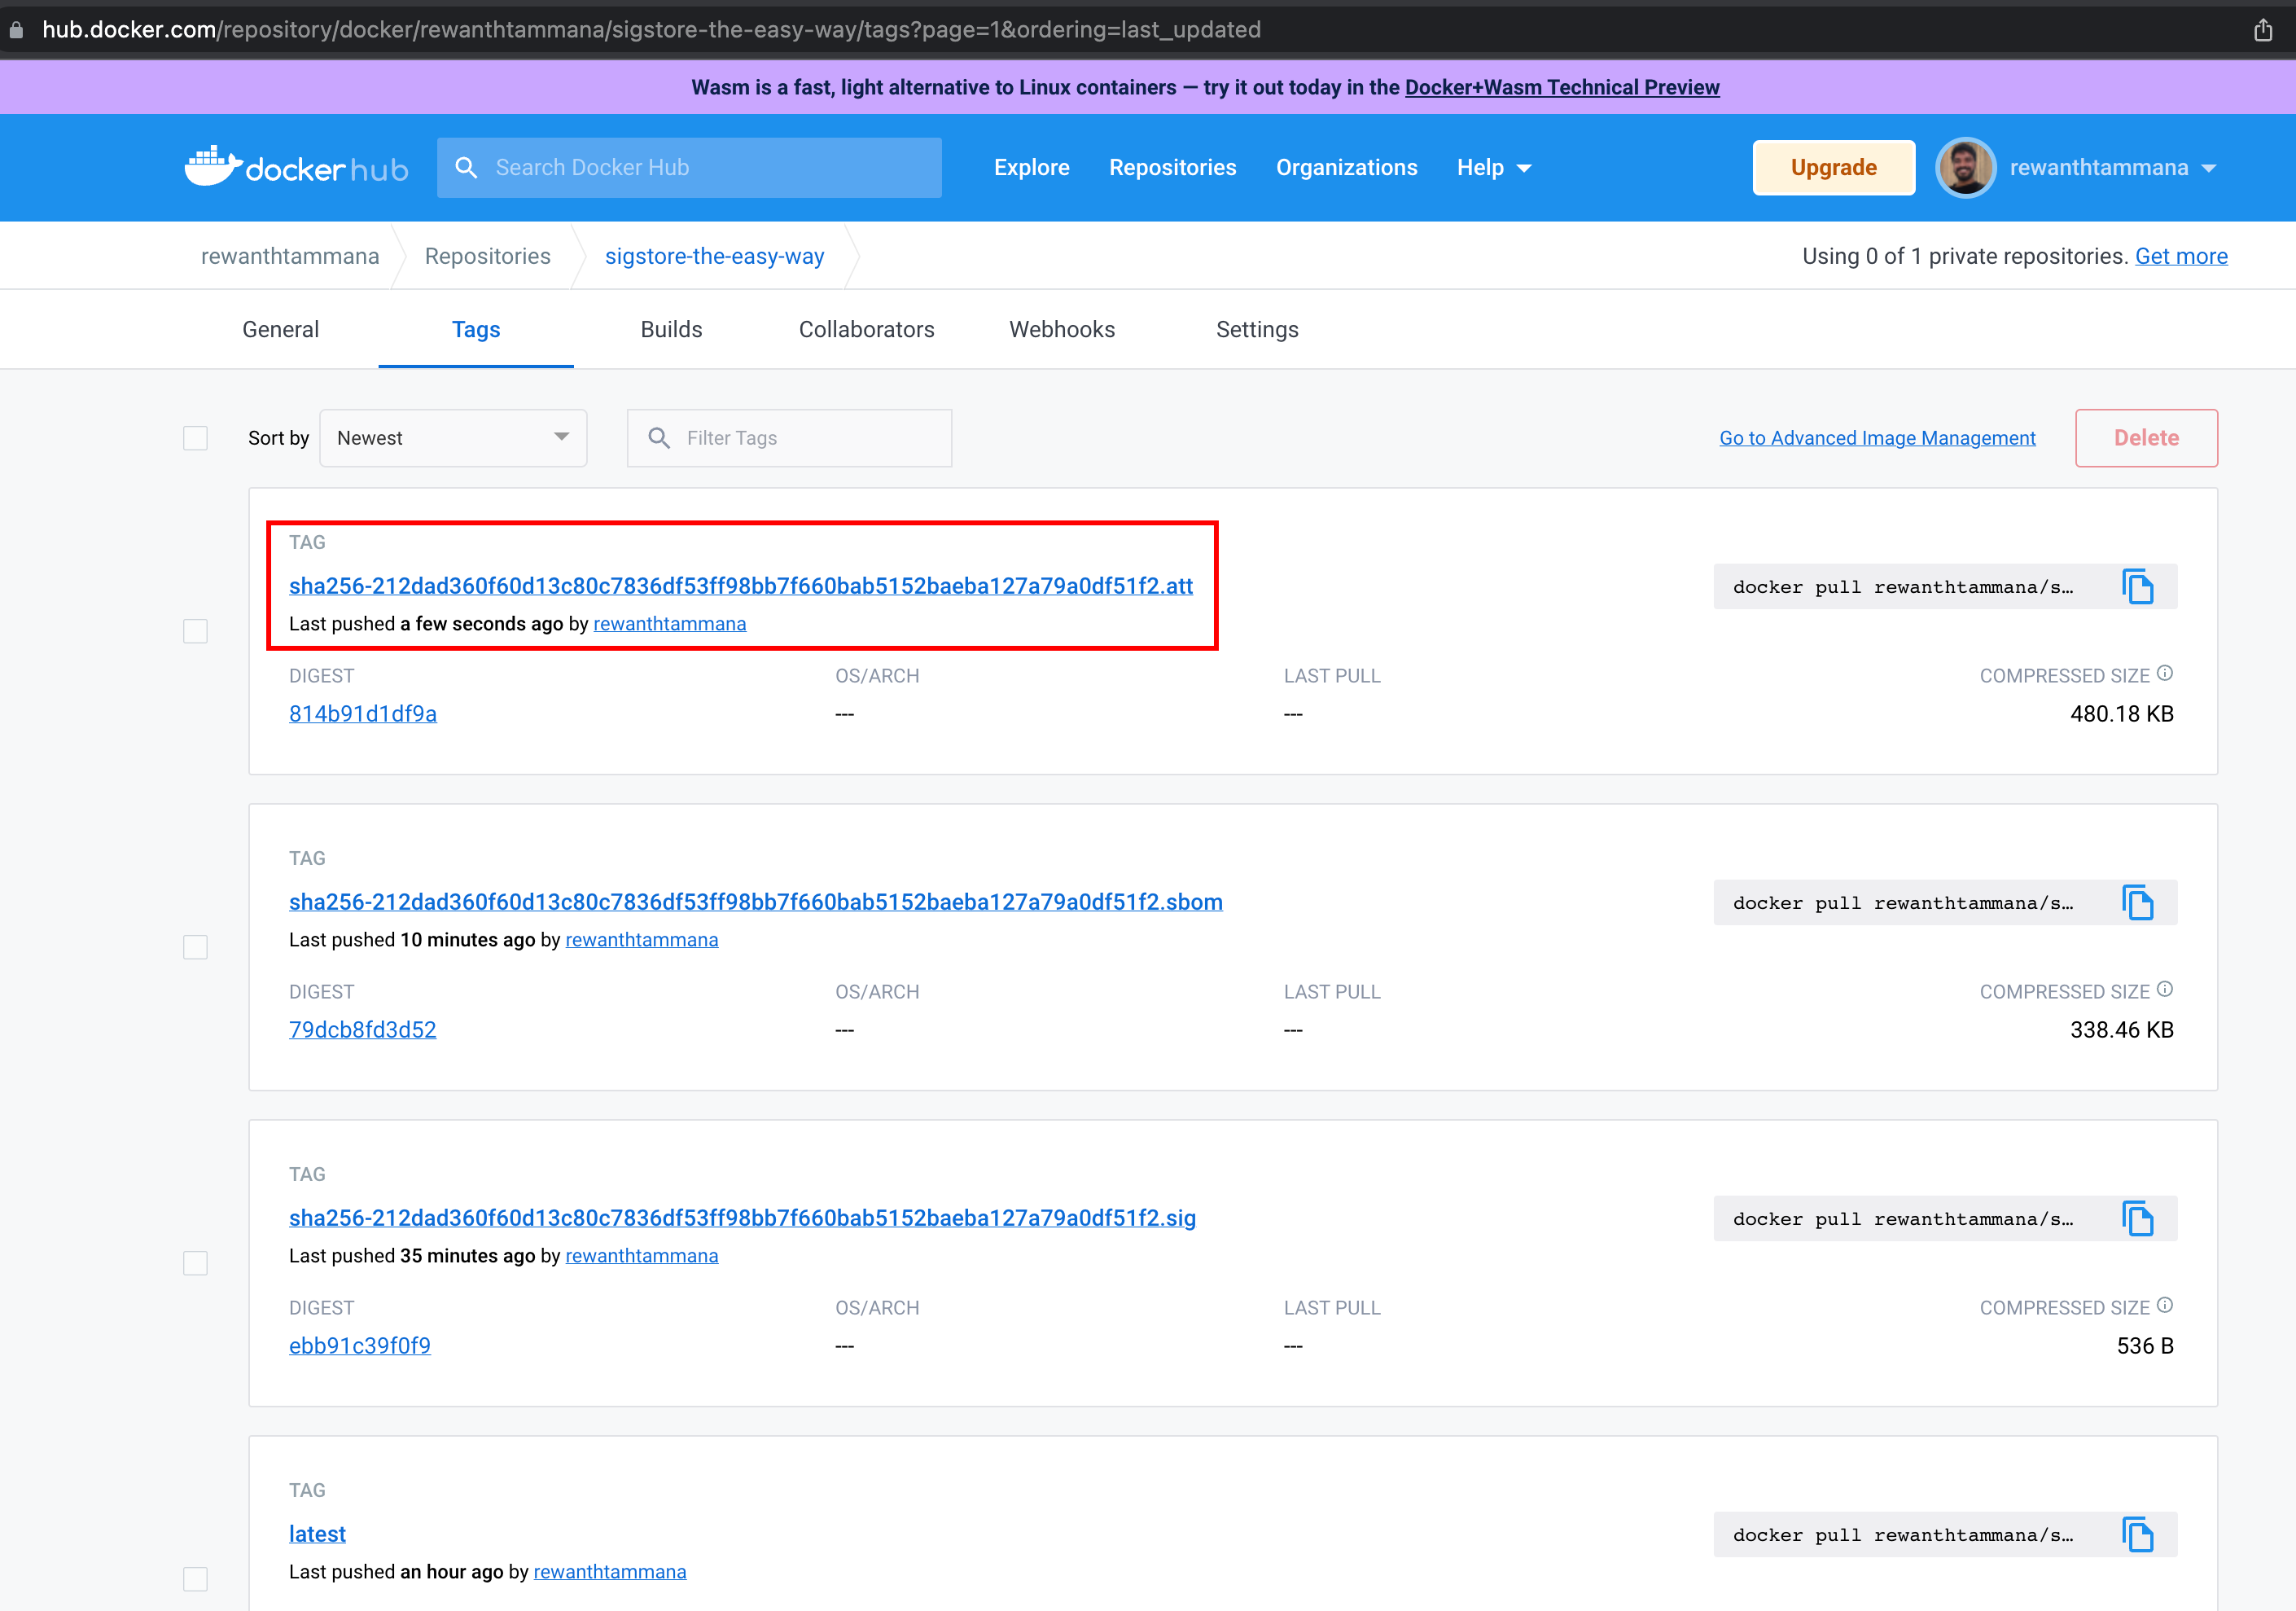This screenshot has height=1611, width=2296.
Task: Click rewanthtammana link under the .sbom tag
Action: pyautogui.click(x=642, y=941)
